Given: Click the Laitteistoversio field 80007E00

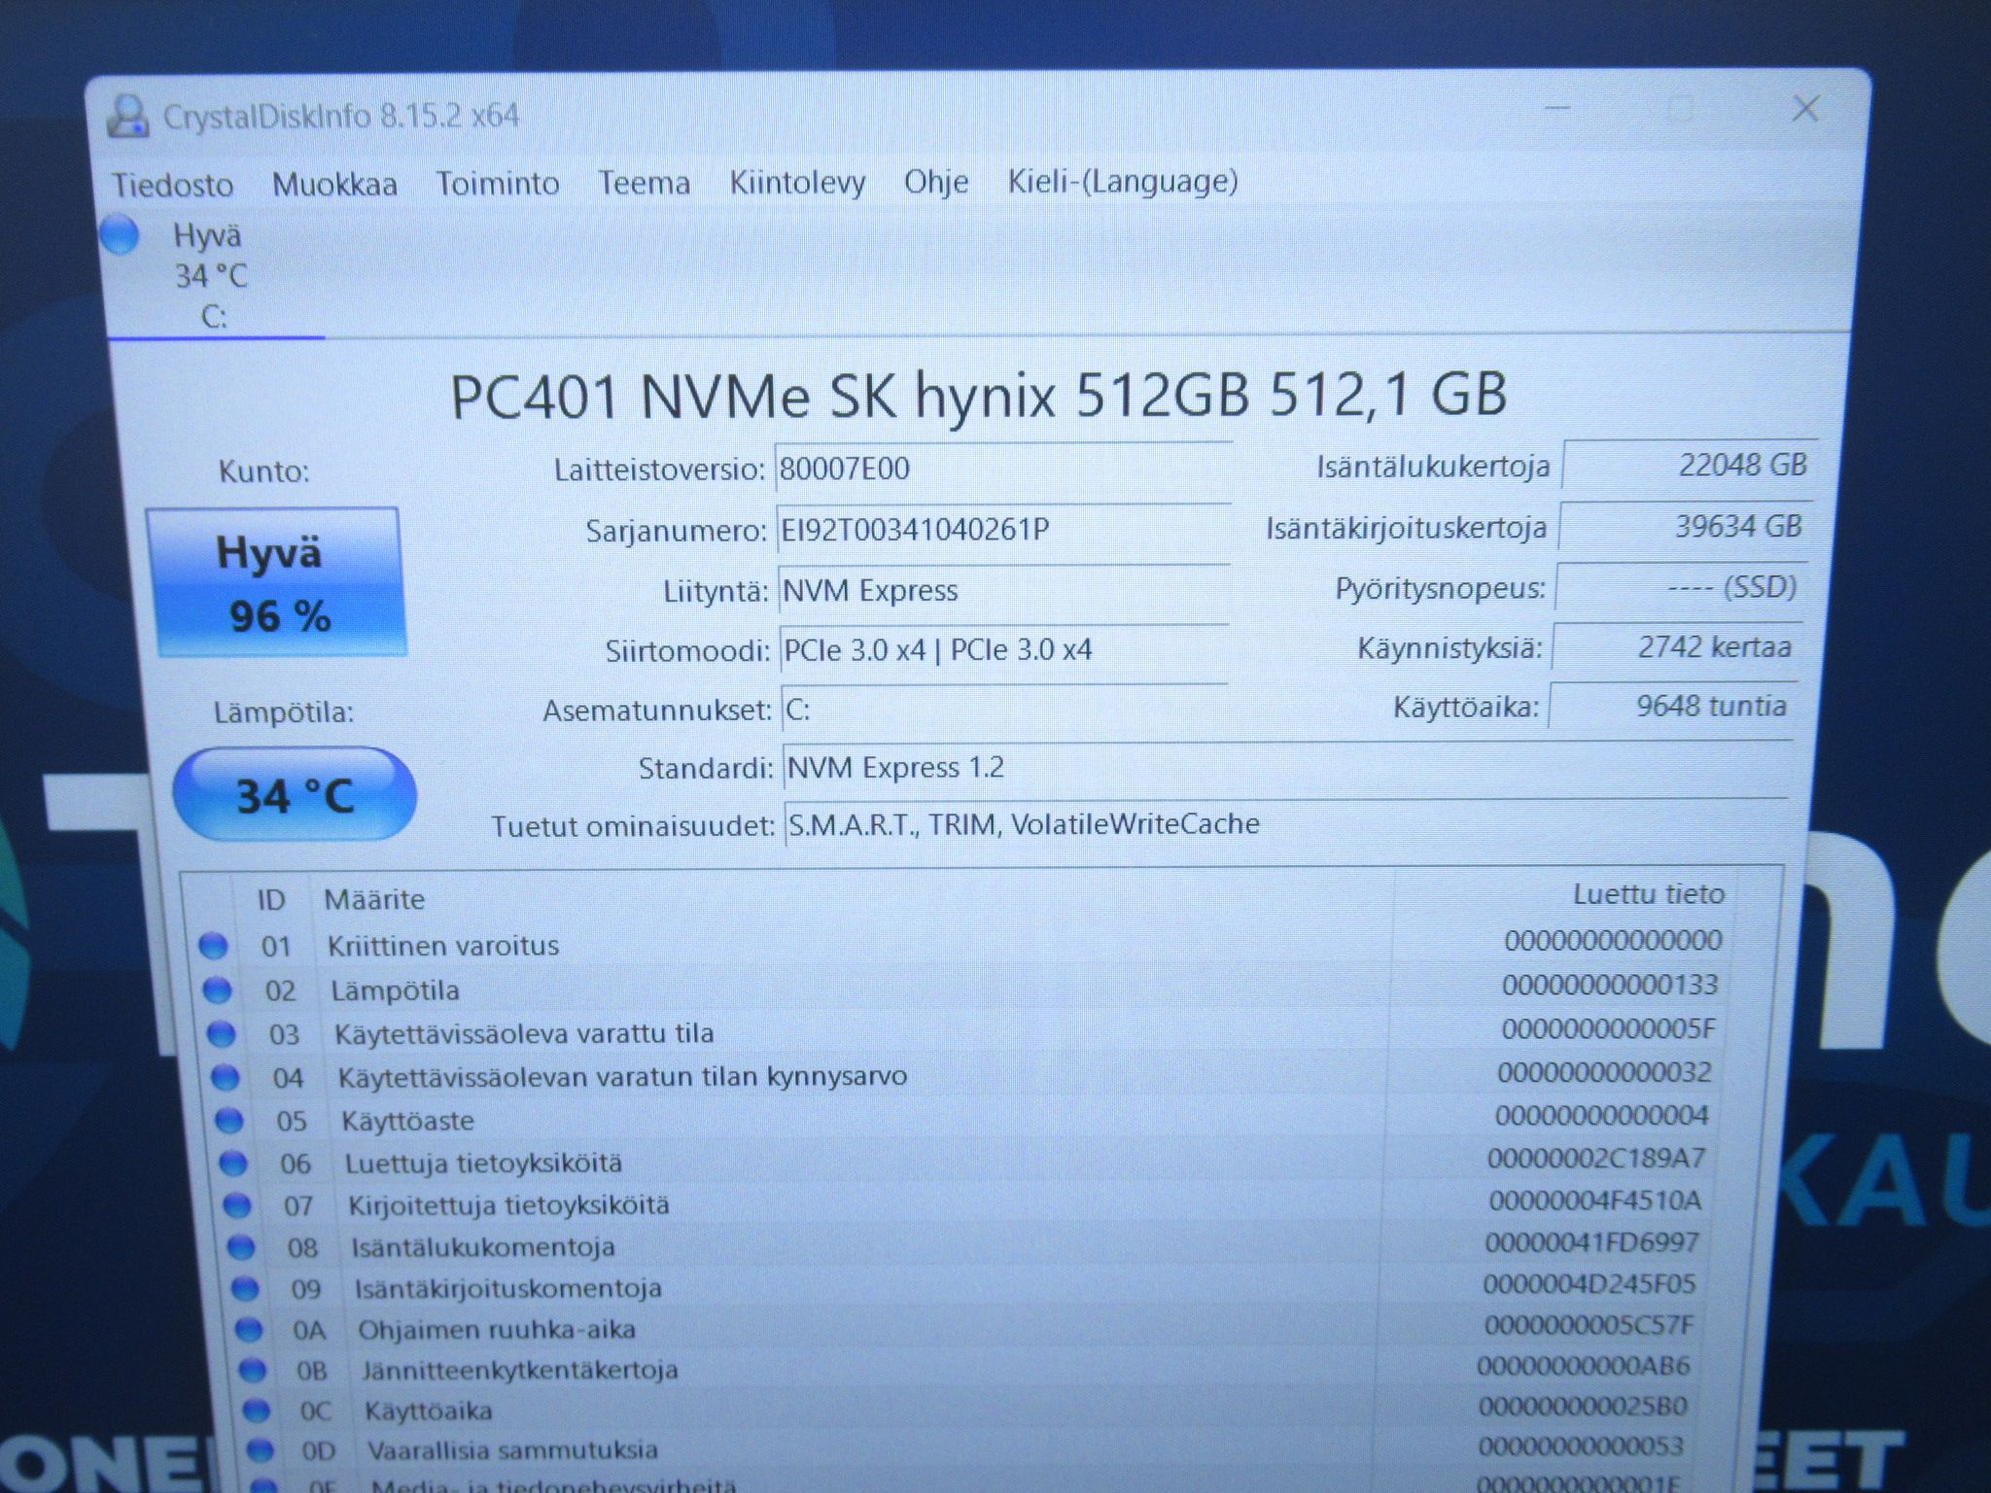Looking at the screenshot, I should pos(1003,469).
